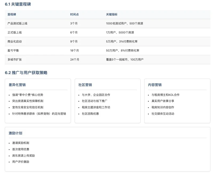216x176 pixels.
Task: Click the cell 1000名测试用户，500个房源
Action: [125, 23]
